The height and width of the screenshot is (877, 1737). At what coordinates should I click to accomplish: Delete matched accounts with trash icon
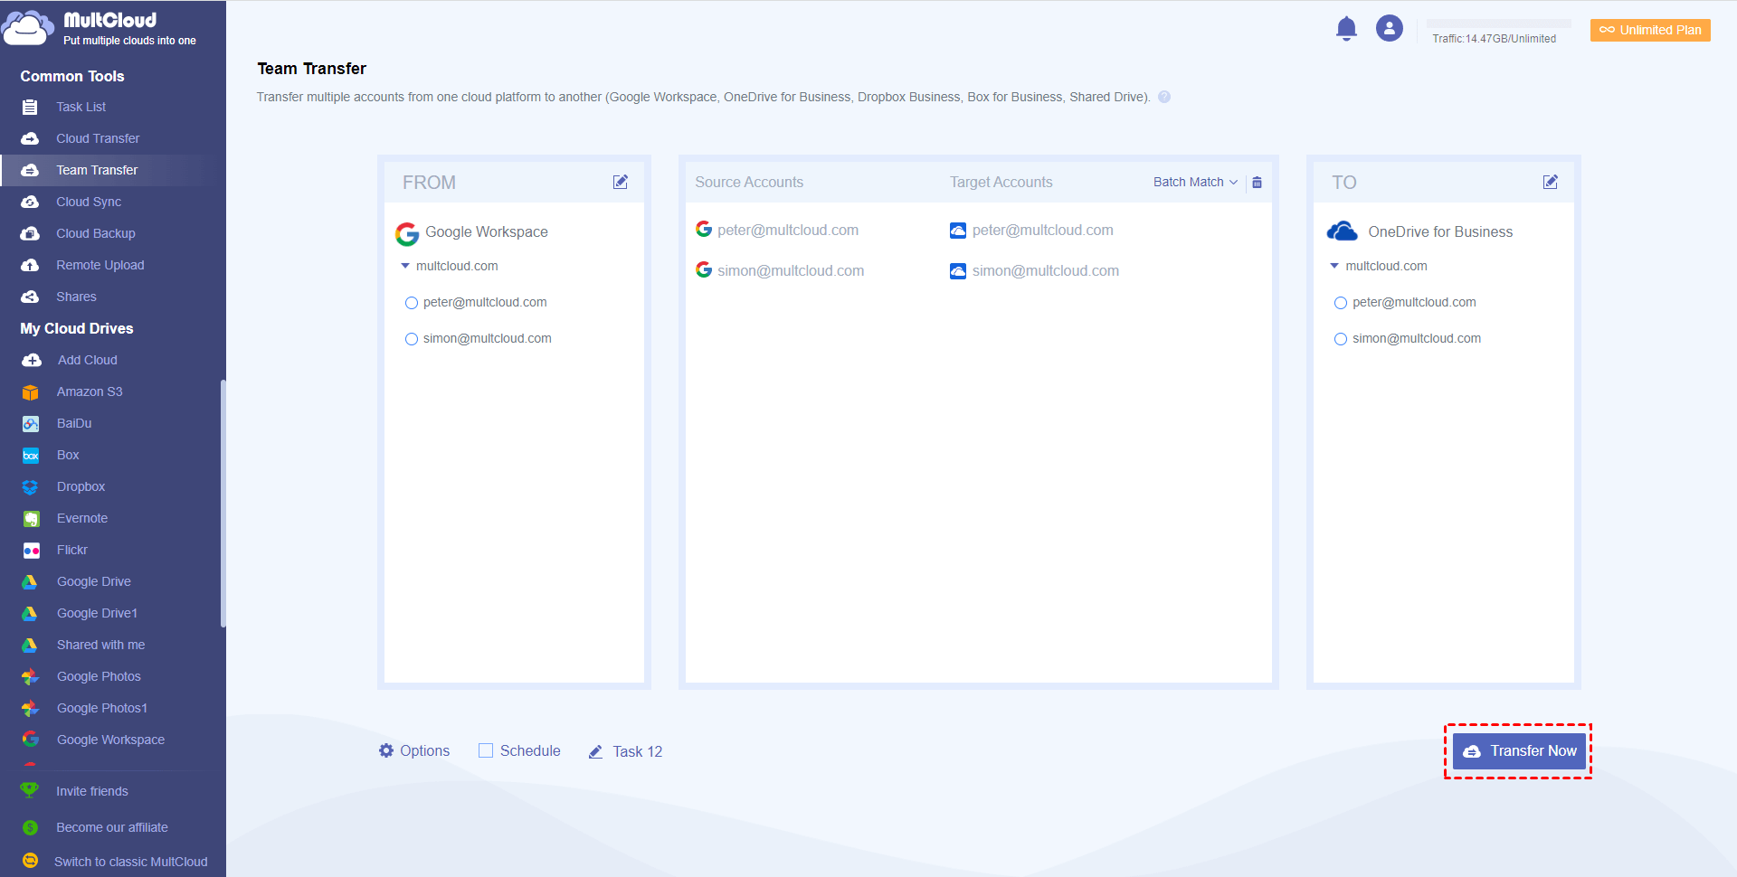1257,182
